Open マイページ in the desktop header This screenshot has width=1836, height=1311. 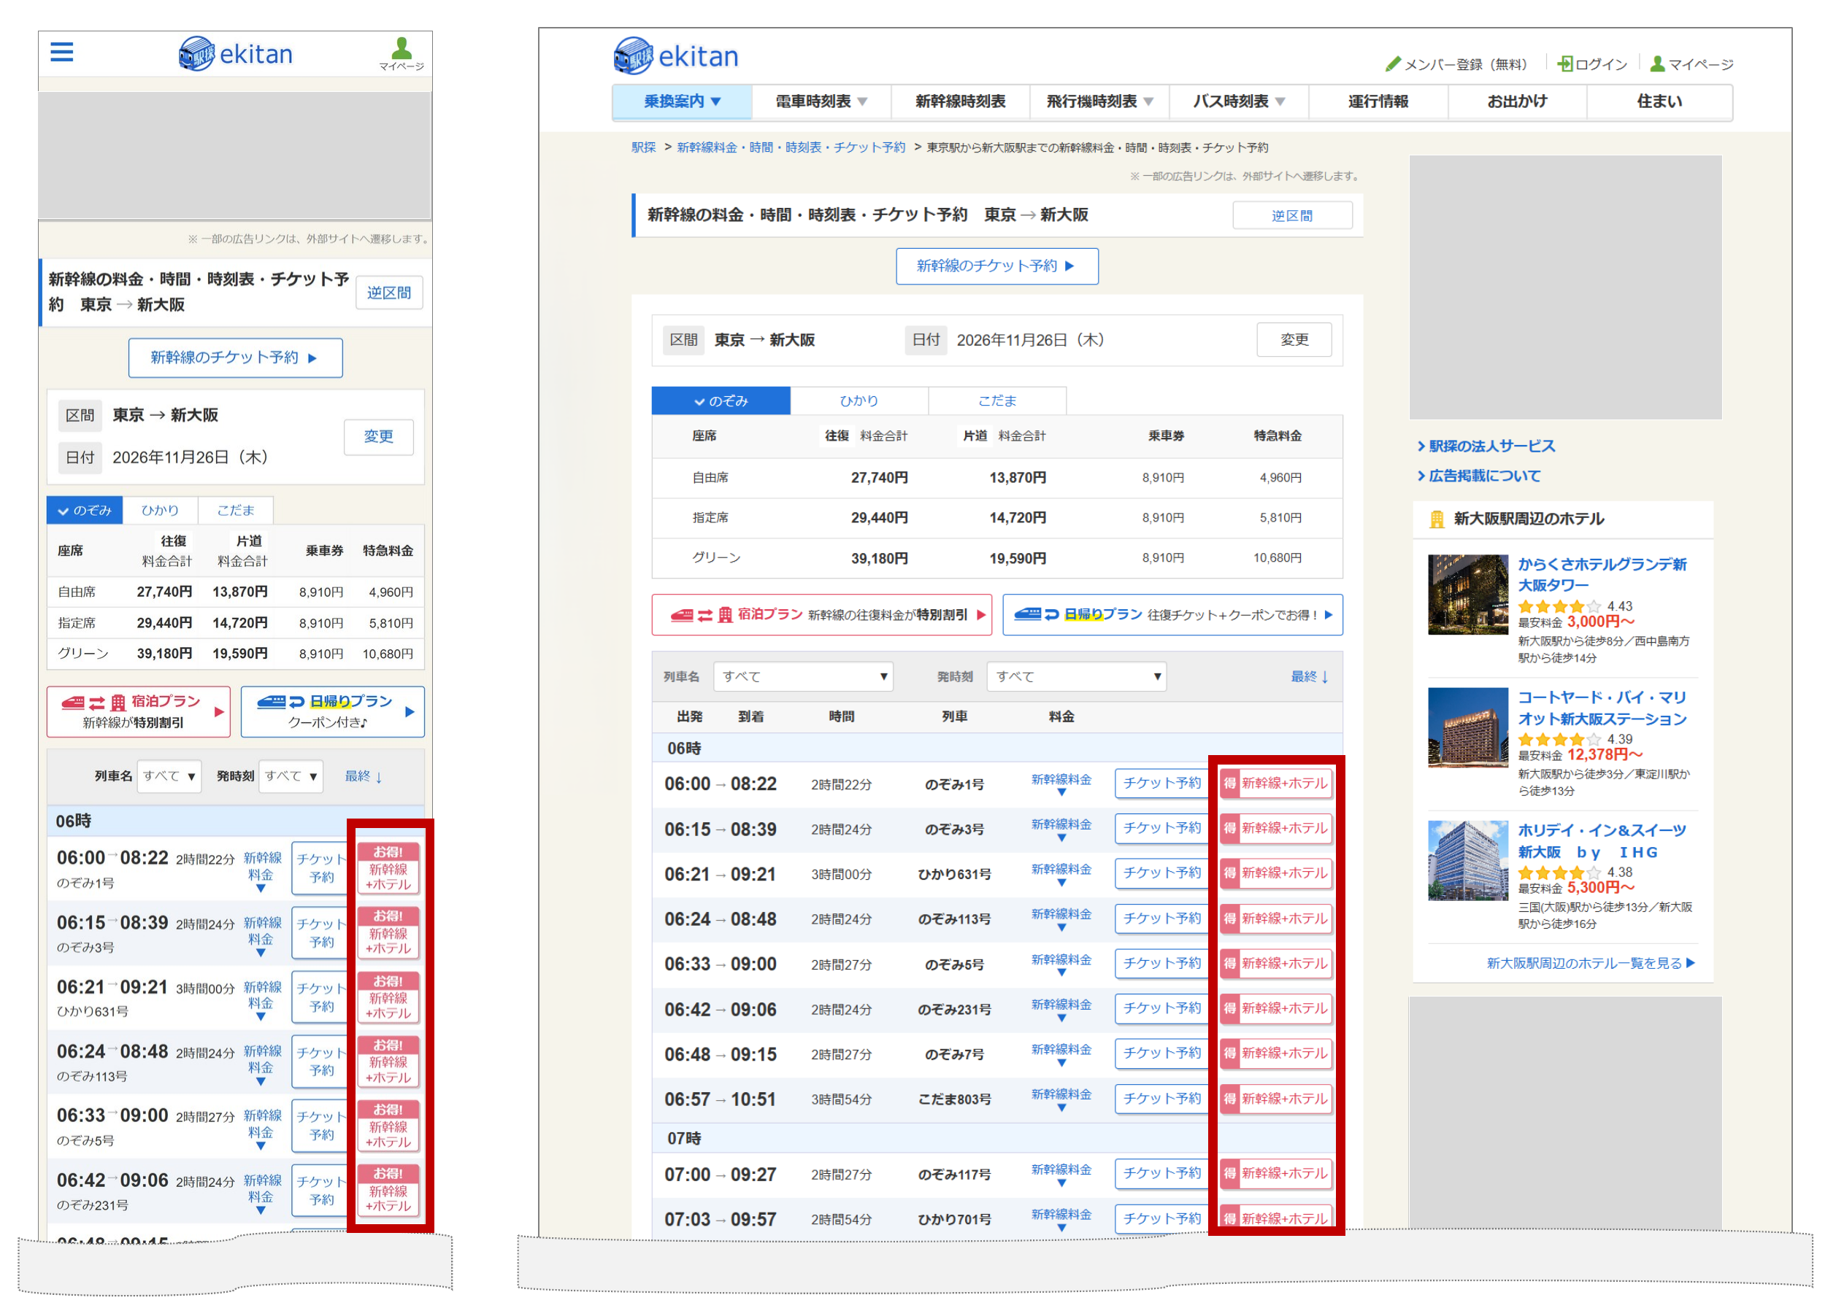(x=1691, y=63)
